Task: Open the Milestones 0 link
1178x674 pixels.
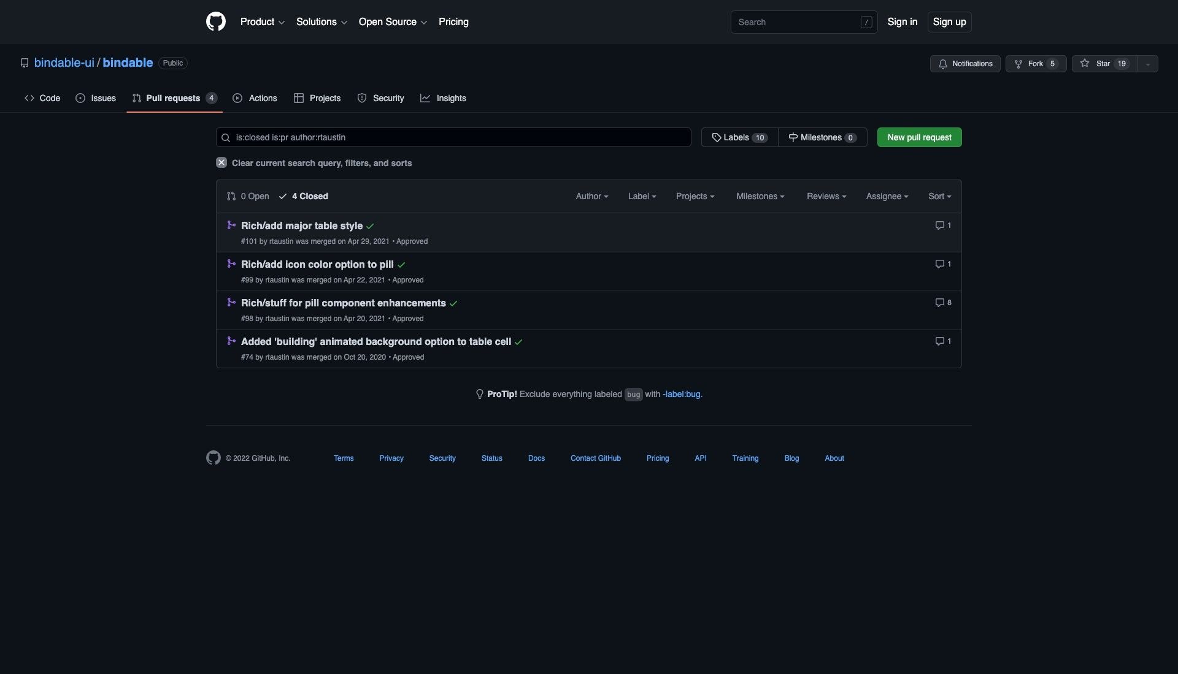Action: tap(822, 137)
